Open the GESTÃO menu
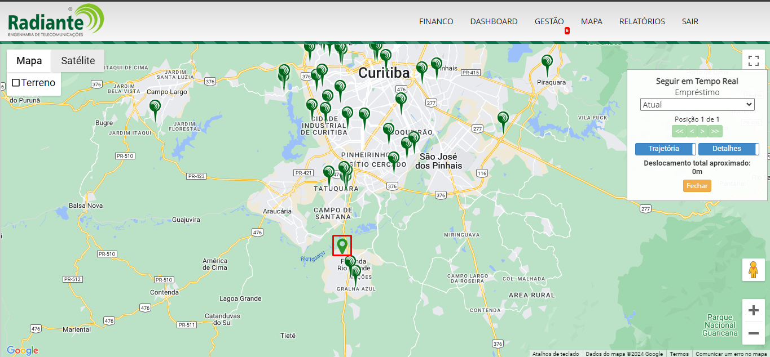Screen dimensions: 770x357 coord(549,21)
